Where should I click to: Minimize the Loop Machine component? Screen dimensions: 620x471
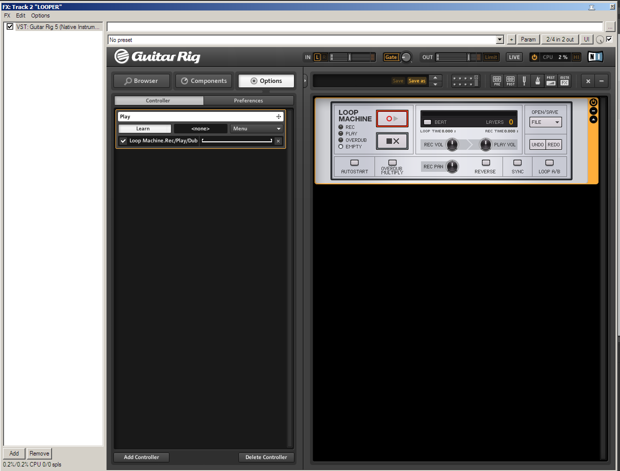click(x=593, y=111)
